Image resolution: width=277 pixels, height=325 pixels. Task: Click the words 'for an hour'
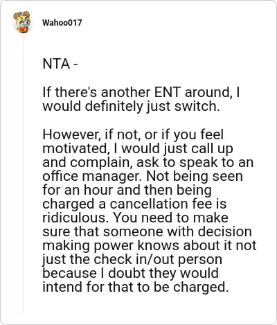(78, 190)
